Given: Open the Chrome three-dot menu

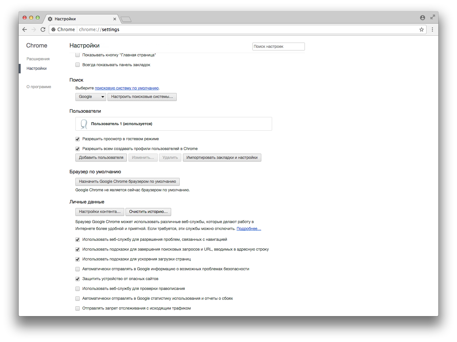Looking at the screenshot, I should (432, 29).
